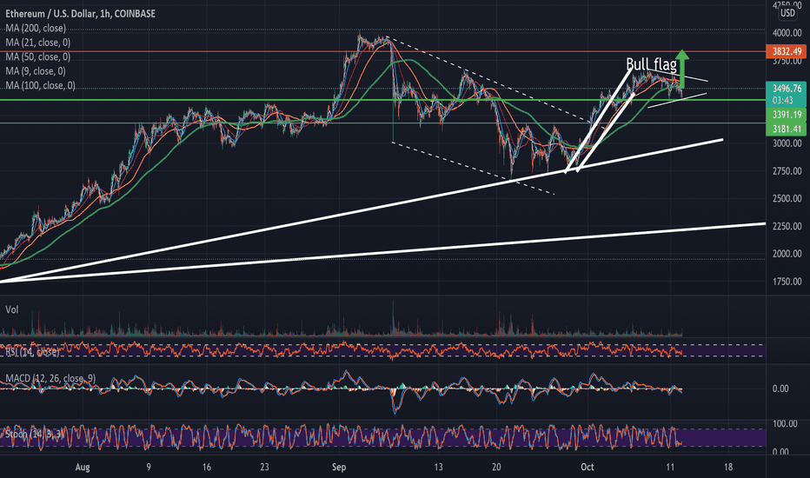Click the current price label 3496.76
Screen dimensions: 810x478
(x=787, y=89)
